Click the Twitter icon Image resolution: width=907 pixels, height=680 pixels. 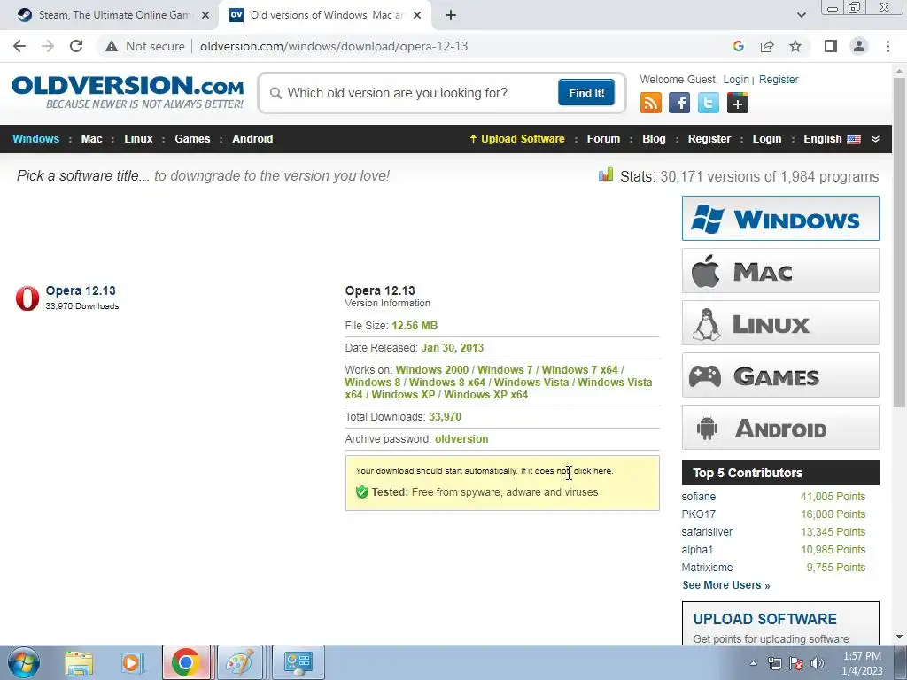[708, 103]
